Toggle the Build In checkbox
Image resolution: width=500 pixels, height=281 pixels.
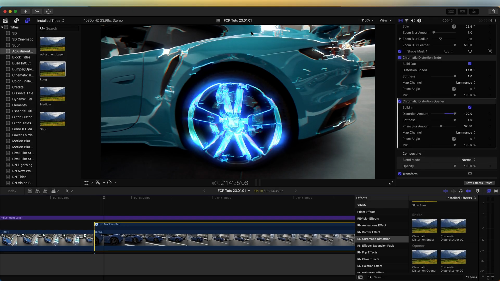[470, 107]
